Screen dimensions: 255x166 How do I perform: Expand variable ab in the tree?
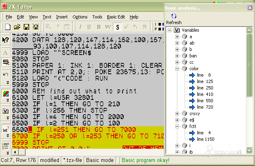[177, 43]
